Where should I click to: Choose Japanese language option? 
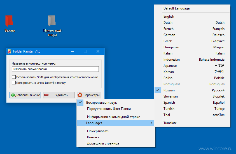click(x=192, y=66)
